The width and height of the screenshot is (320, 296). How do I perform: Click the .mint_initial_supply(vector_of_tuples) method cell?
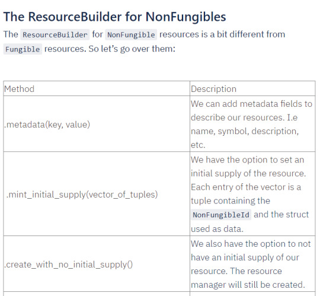pyautogui.click(x=97, y=194)
